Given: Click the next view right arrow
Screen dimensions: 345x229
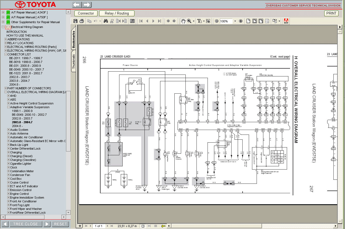Looking at the screenshot, I should (x=174, y=21).
